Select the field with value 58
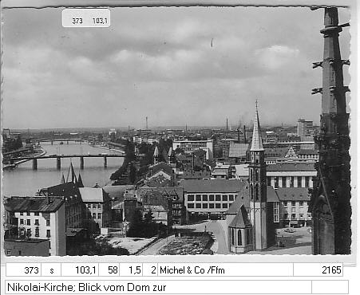This screenshot has width=360, height=295. [109, 270]
